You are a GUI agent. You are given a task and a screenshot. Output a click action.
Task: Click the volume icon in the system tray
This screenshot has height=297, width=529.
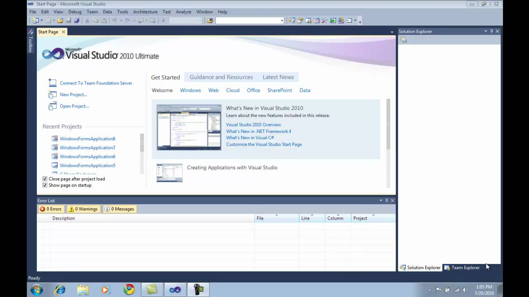tap(465, 290)
